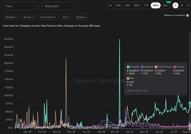Remove the Ren project chip
The width and height of the screenshot is (191, 134).
(68, 17)
